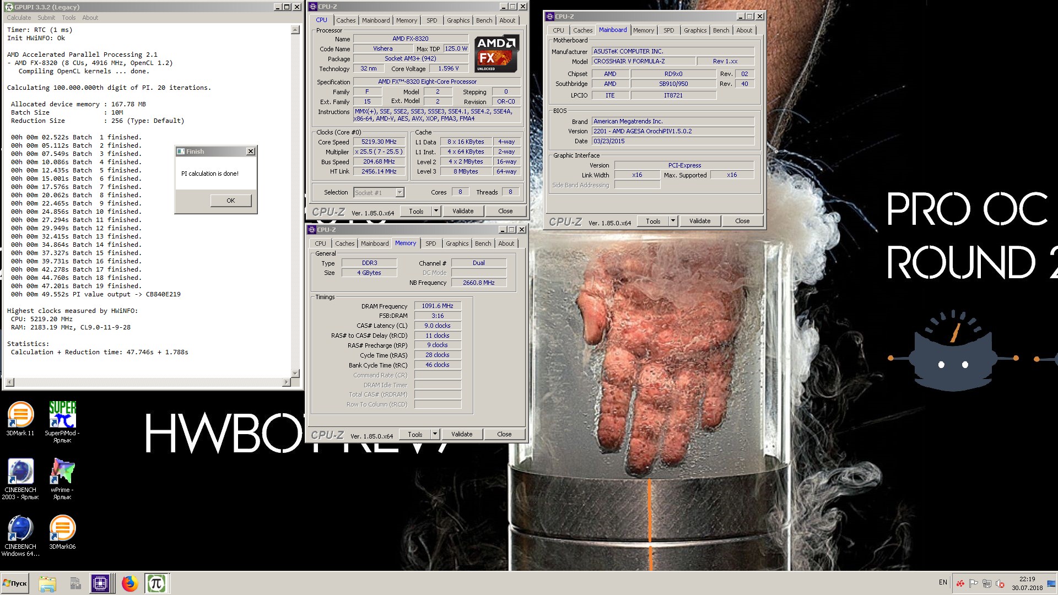This screenshot has height=595, width=1058.
Task: Switch to Bench tab in CPU window
Action: tap(484, 20)
